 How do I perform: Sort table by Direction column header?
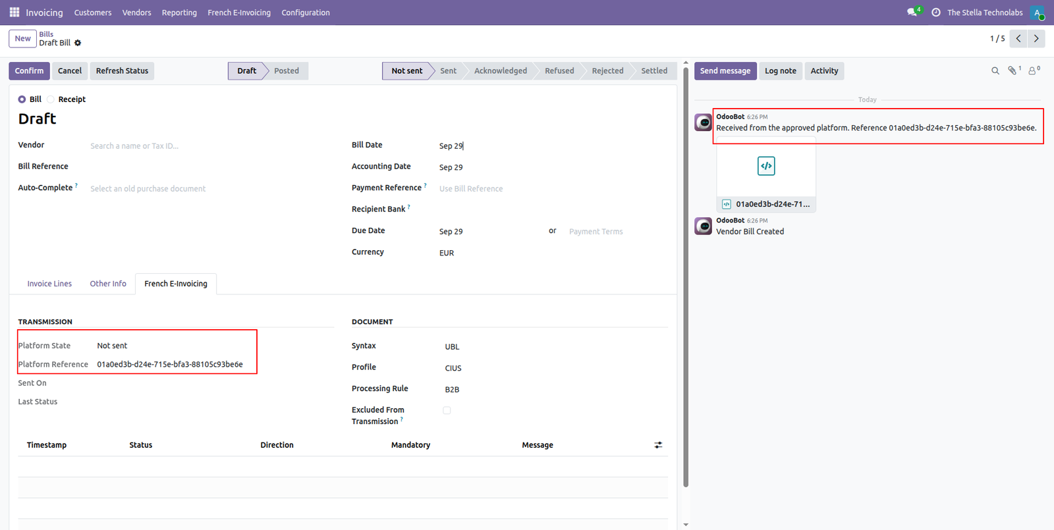click(277, 445)
